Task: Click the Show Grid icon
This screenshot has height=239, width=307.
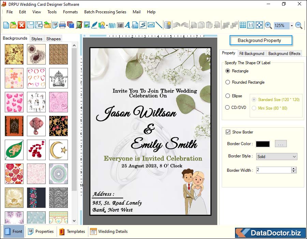Action: pos(243,25)
